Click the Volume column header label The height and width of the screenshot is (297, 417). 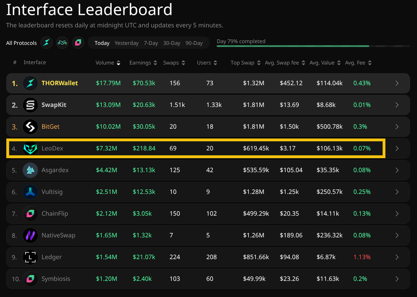click(105, 63)
